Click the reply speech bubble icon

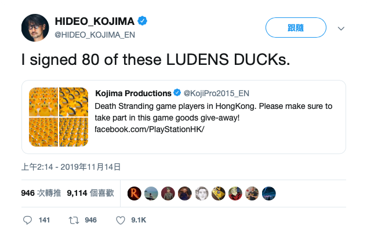point(27,220)
